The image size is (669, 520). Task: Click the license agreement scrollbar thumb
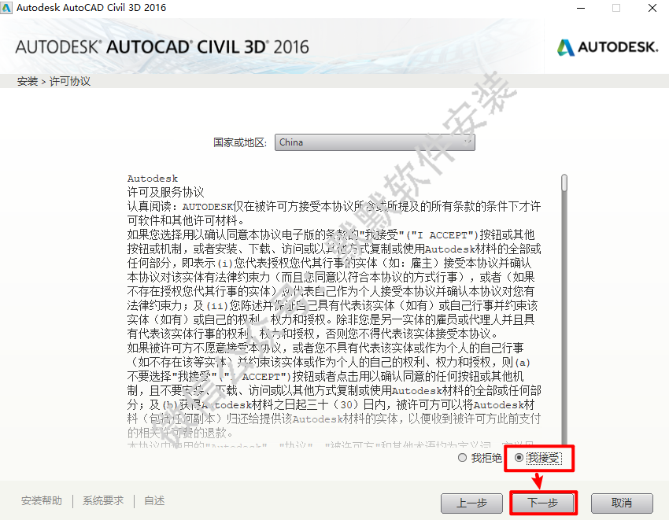pos(564,183)
